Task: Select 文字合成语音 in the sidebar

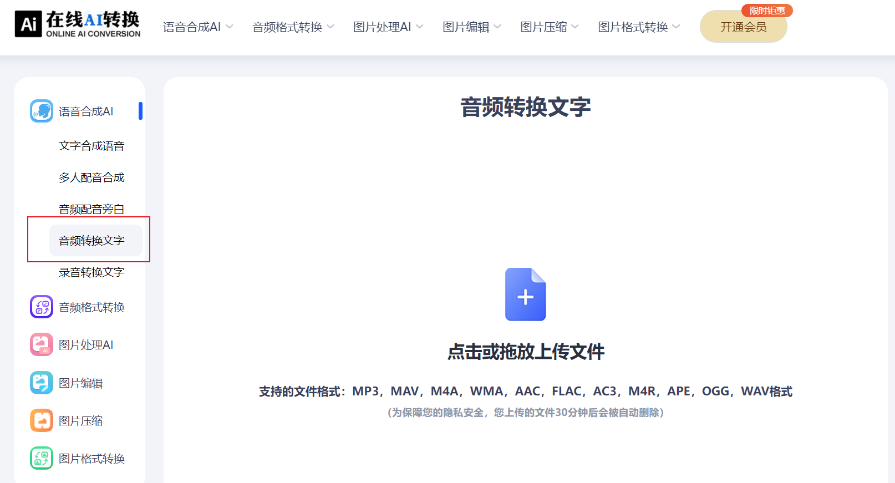Action: coord(91,146)
